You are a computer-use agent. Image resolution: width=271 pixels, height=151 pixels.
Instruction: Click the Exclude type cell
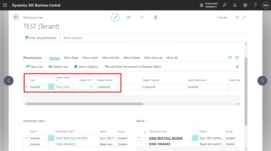[38, 87]
